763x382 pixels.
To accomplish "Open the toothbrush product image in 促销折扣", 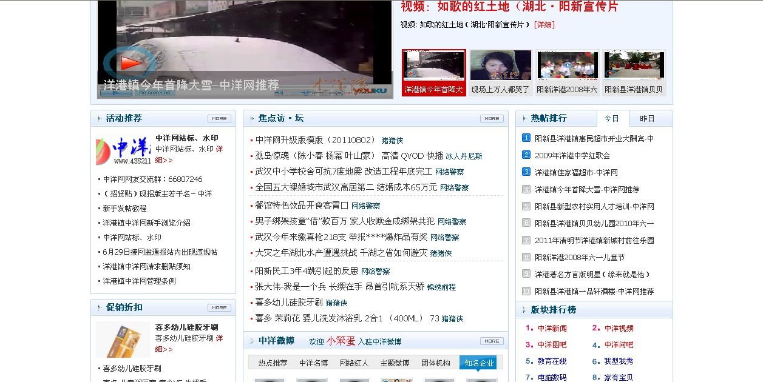I will click(123, 340).
